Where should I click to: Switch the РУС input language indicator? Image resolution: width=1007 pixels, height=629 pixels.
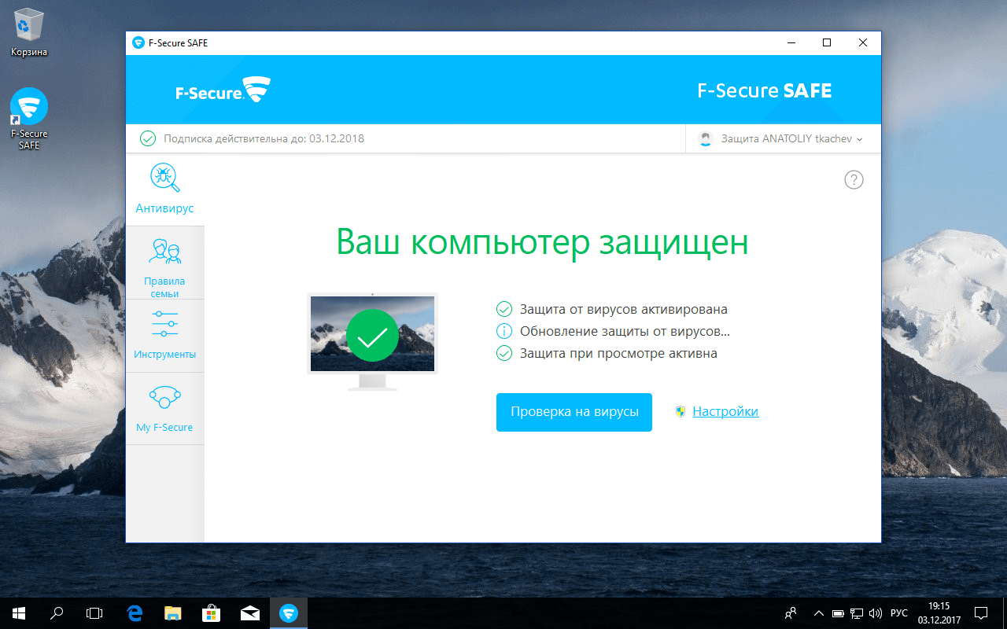point(899,613)
